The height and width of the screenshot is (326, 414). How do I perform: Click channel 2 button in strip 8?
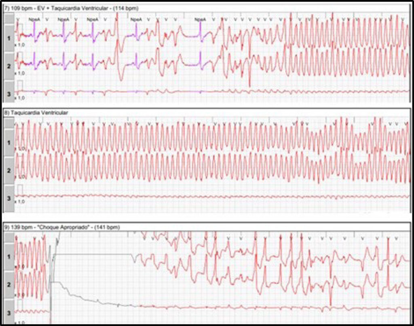[9, 170]
